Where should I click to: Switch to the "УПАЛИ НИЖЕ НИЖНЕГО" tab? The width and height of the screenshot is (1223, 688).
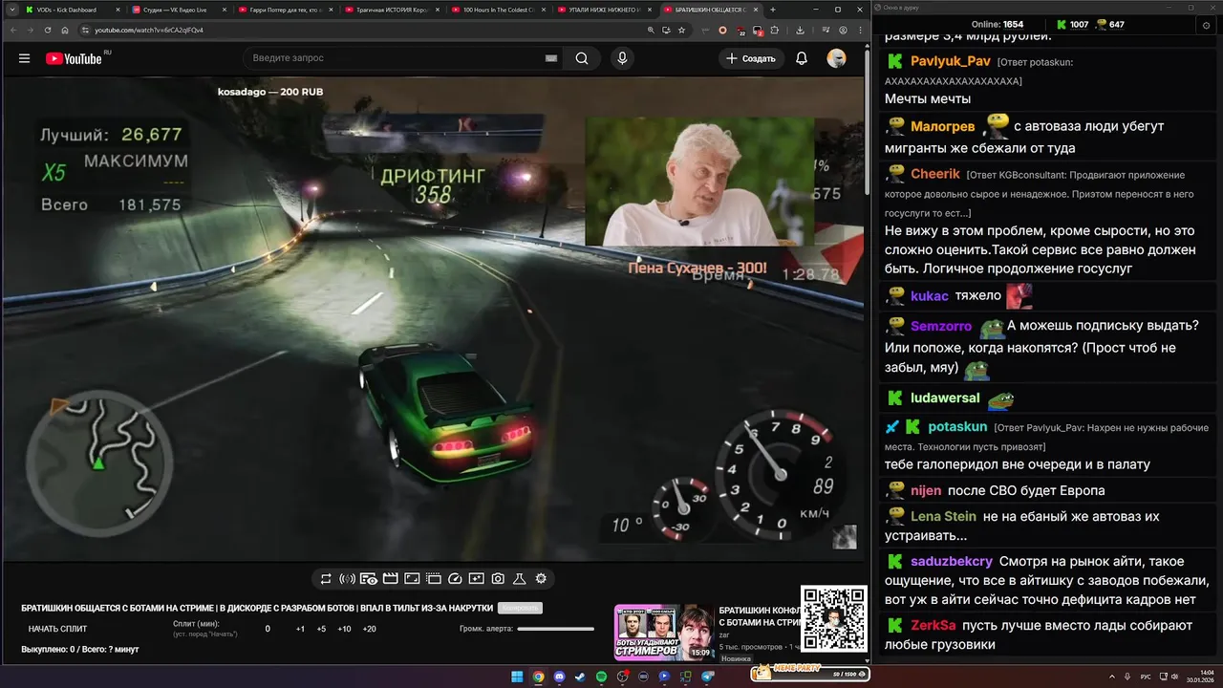604,10
